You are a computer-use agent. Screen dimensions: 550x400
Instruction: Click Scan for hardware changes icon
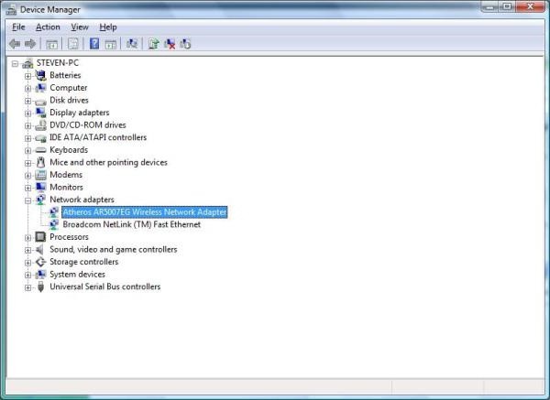132,43
